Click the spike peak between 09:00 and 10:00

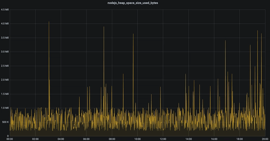coord(133,34)
